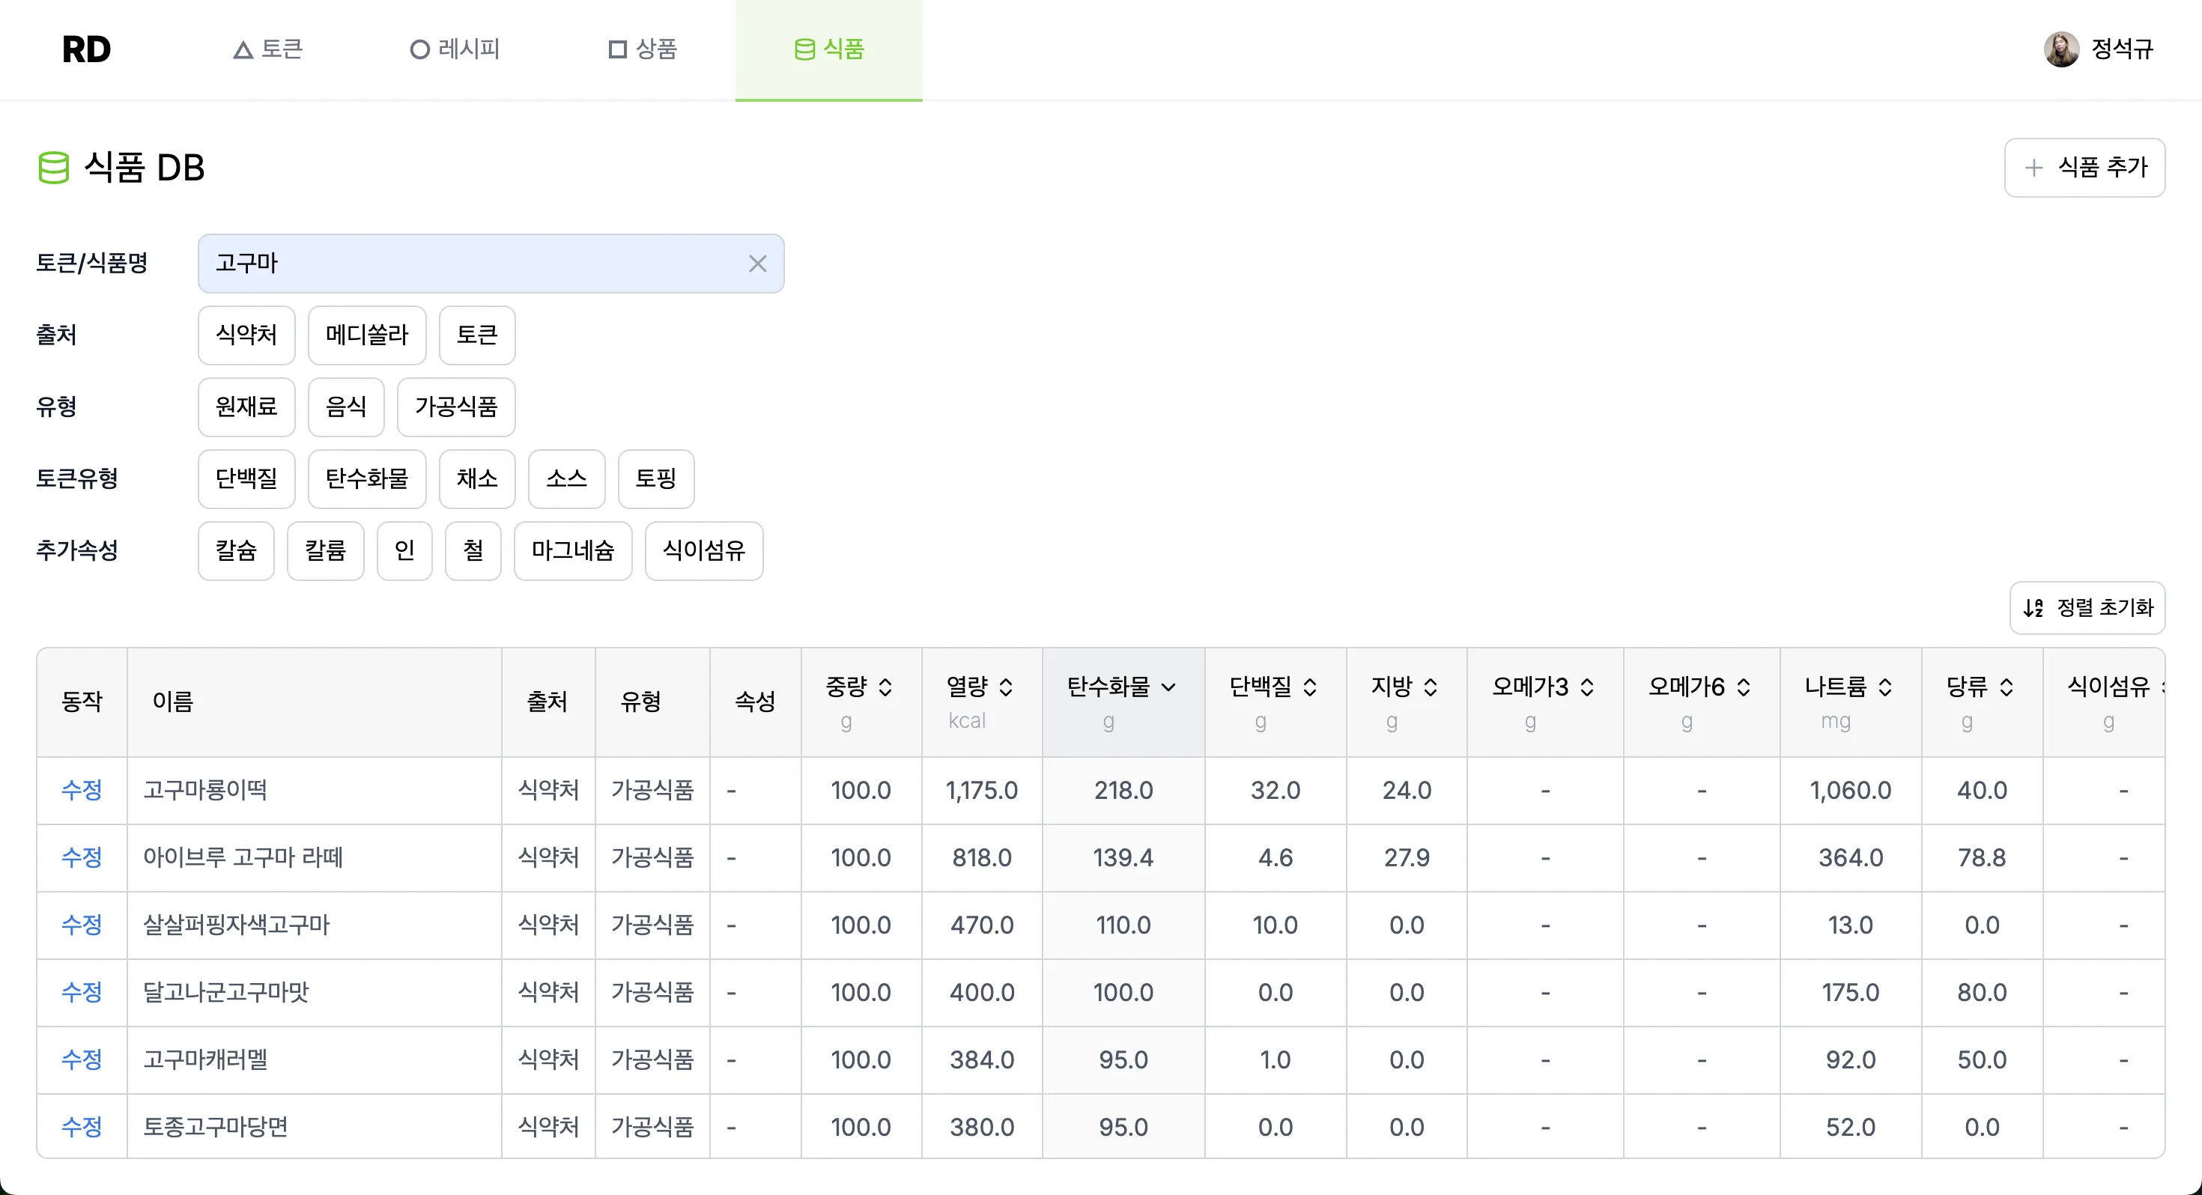Sort by 당류 column arrows

[x=2007, y=687]
